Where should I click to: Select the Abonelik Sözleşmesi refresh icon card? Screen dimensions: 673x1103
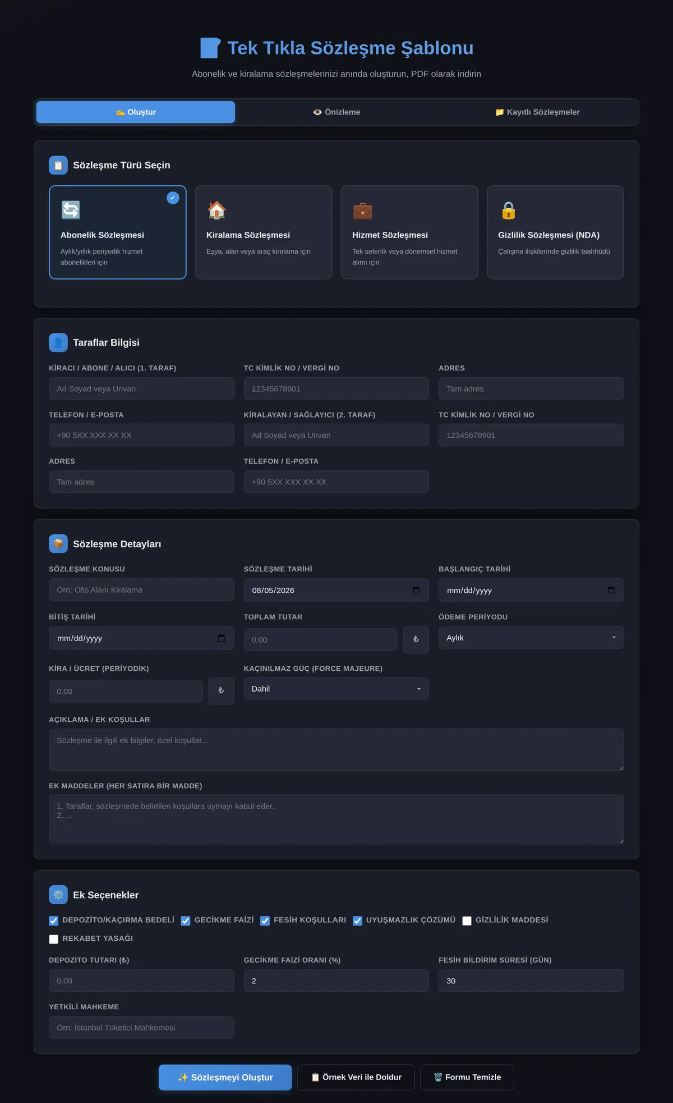point(118,232)
